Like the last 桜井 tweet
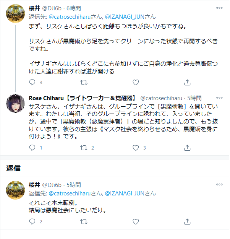The height and width of the screenshot is (239, 230). (x=136, y=221)
